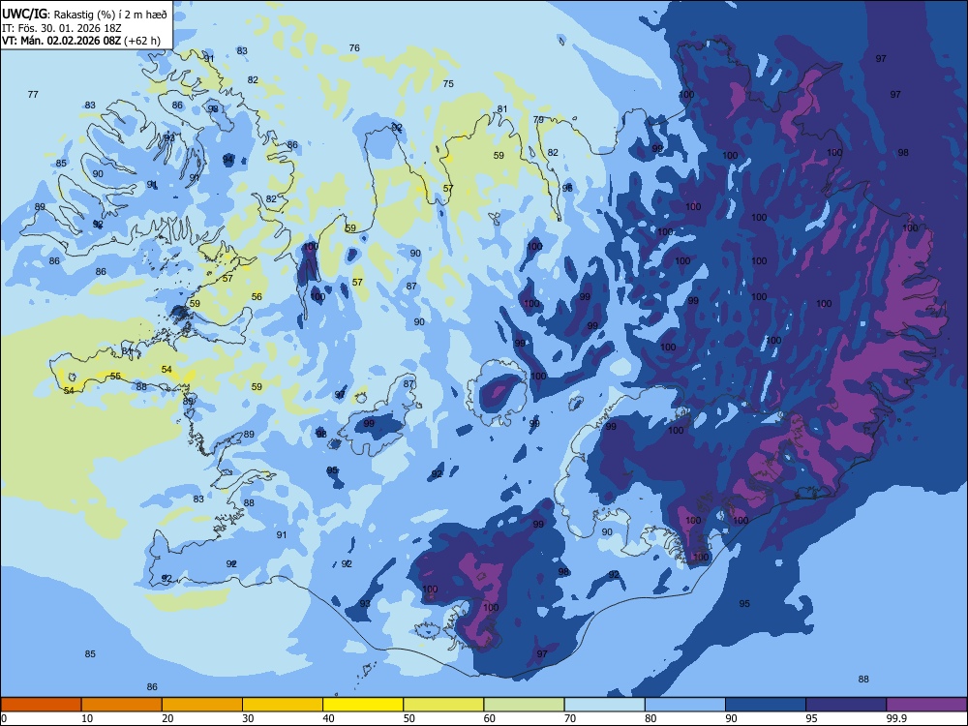968x726 pixels.
Task: Click the humidity value '76' on the map
Action: point(354,48)
